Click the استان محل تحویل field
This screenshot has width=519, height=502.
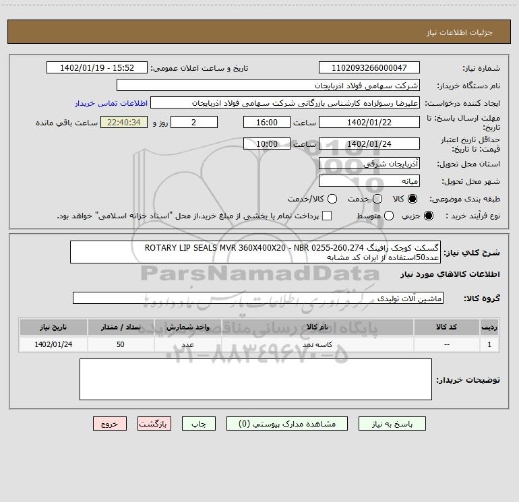point(369,163)
